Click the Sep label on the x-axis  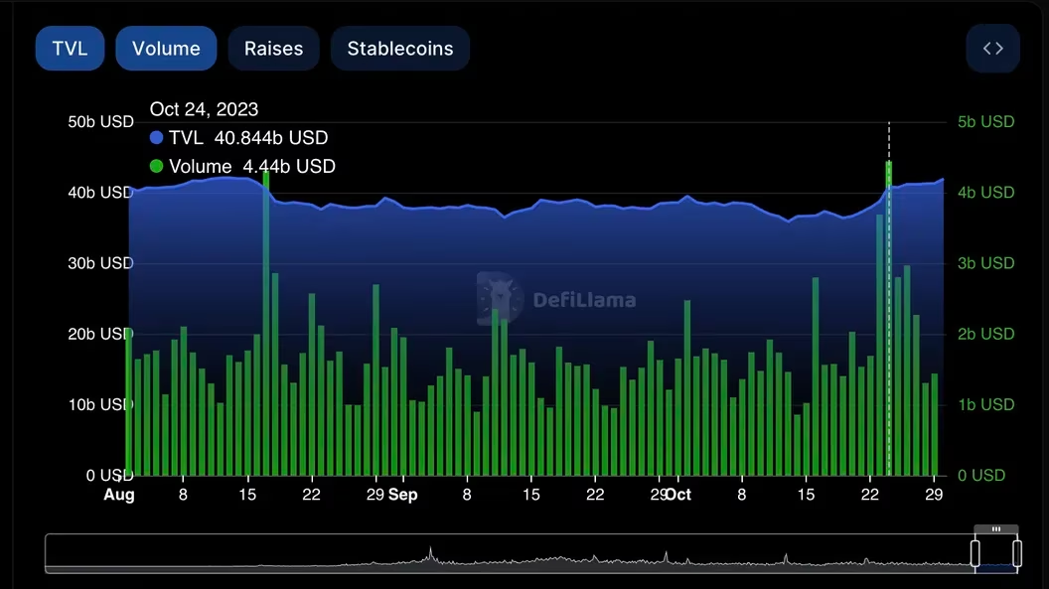(x=402, y=495)
